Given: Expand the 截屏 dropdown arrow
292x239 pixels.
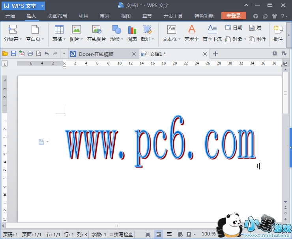Looking at the screenshot, I should (x=153, y=39).
